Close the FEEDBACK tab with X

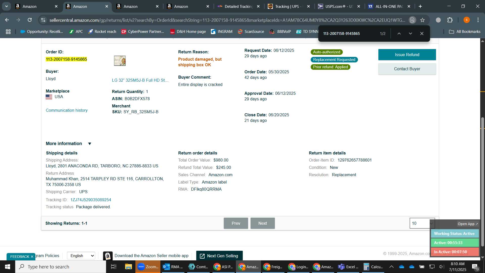coord(32,257)
